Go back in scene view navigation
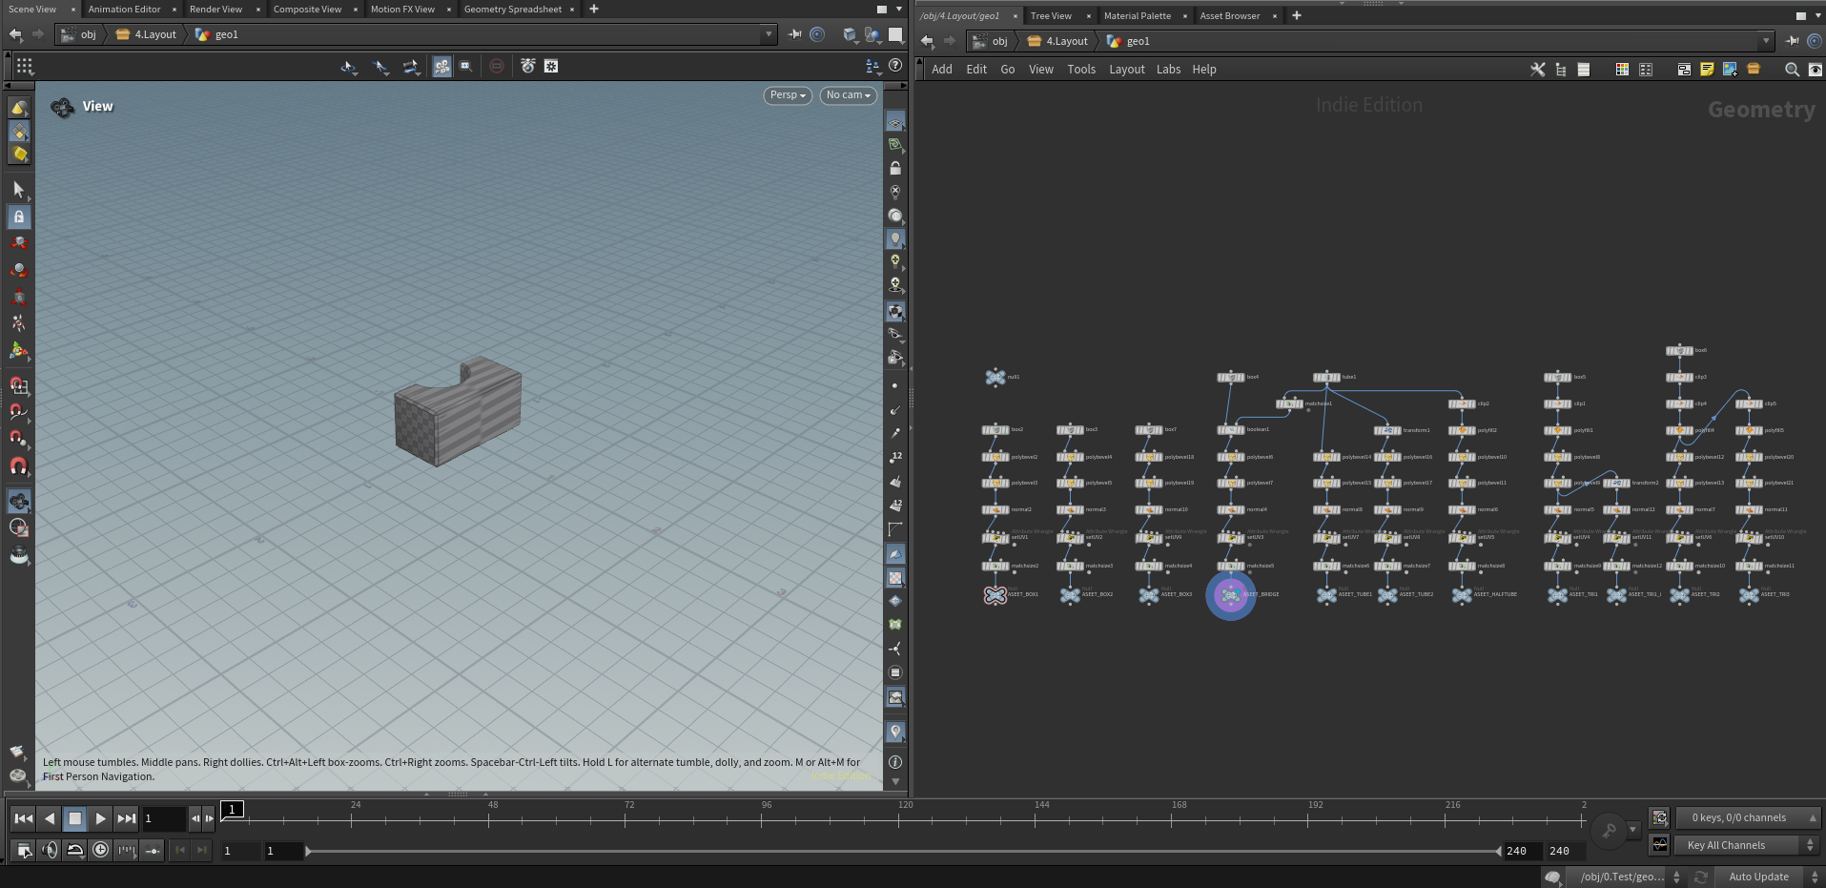The image size is (1826, 888). tap(15, 34)
